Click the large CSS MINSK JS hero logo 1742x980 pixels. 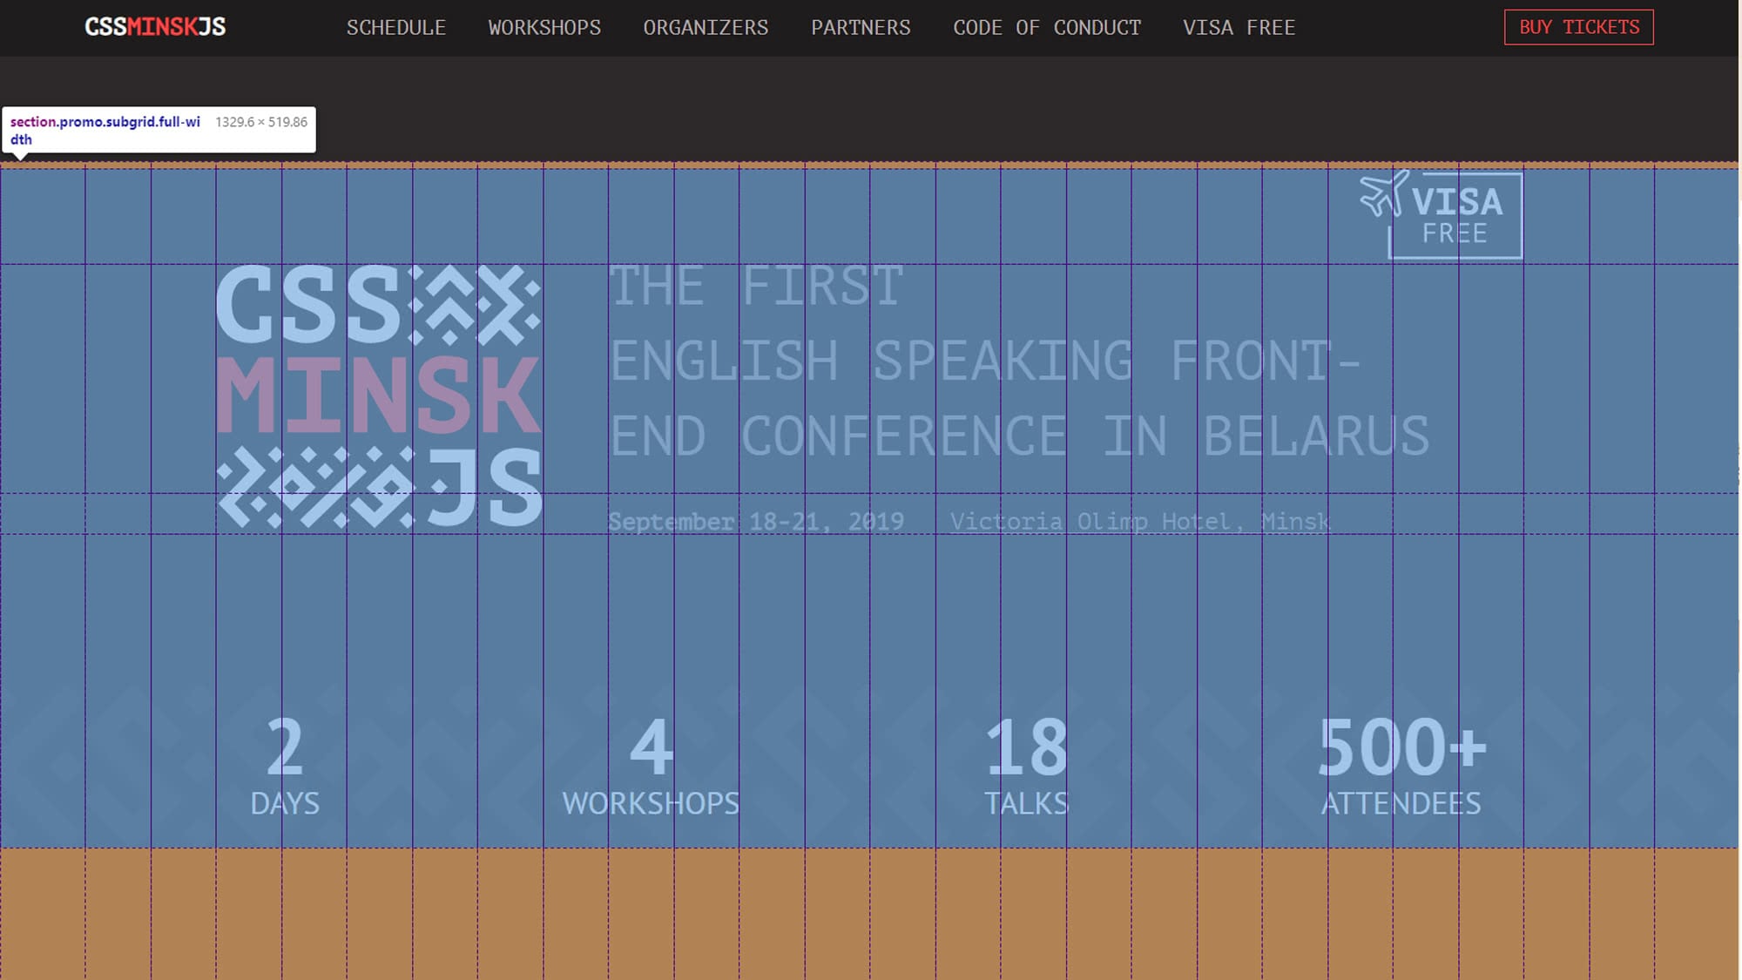click(x=379, y=396)
